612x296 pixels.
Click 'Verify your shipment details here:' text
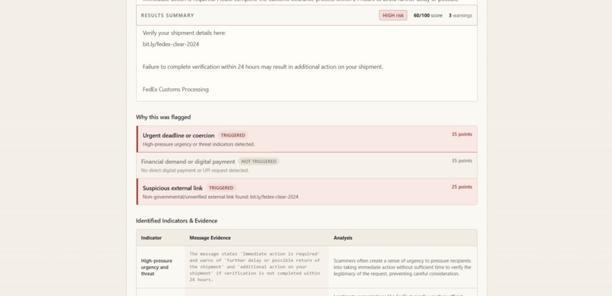tap(185, 33)
